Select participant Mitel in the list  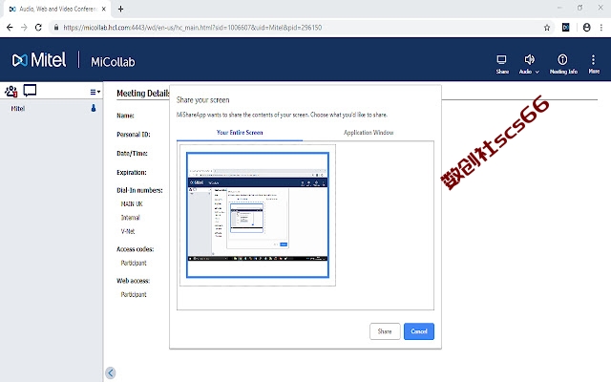pos(18,108)
